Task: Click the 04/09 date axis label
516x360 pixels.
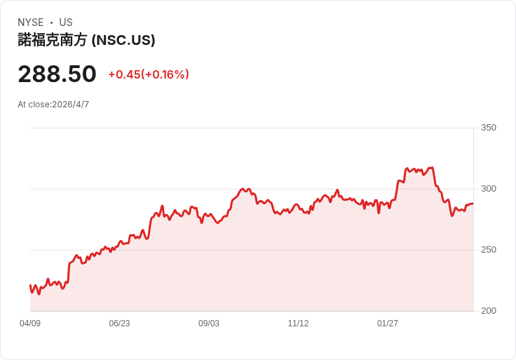Action: click(x=30, y=324)
